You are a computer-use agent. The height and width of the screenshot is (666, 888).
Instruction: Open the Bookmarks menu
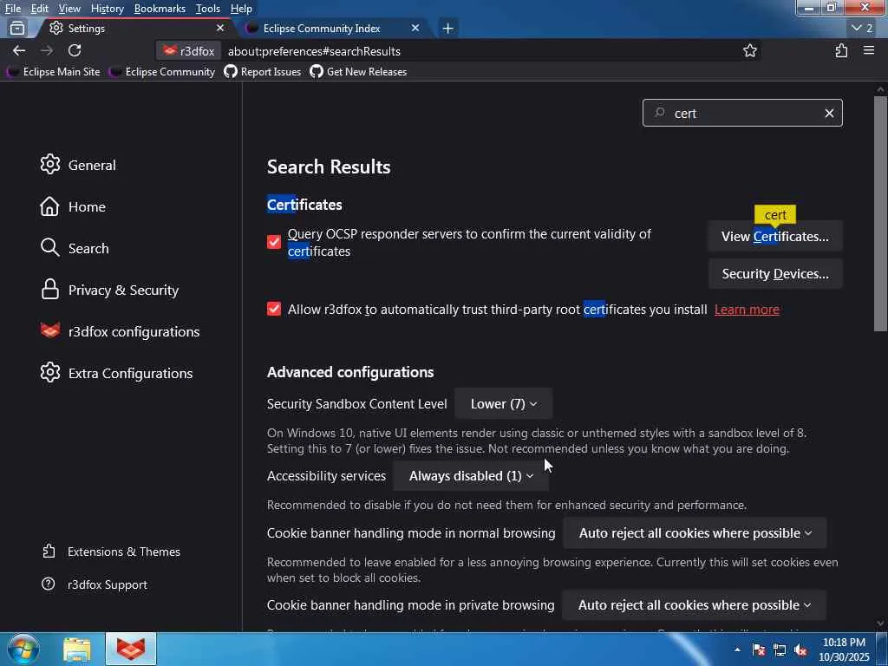click(x=160, y=9)
